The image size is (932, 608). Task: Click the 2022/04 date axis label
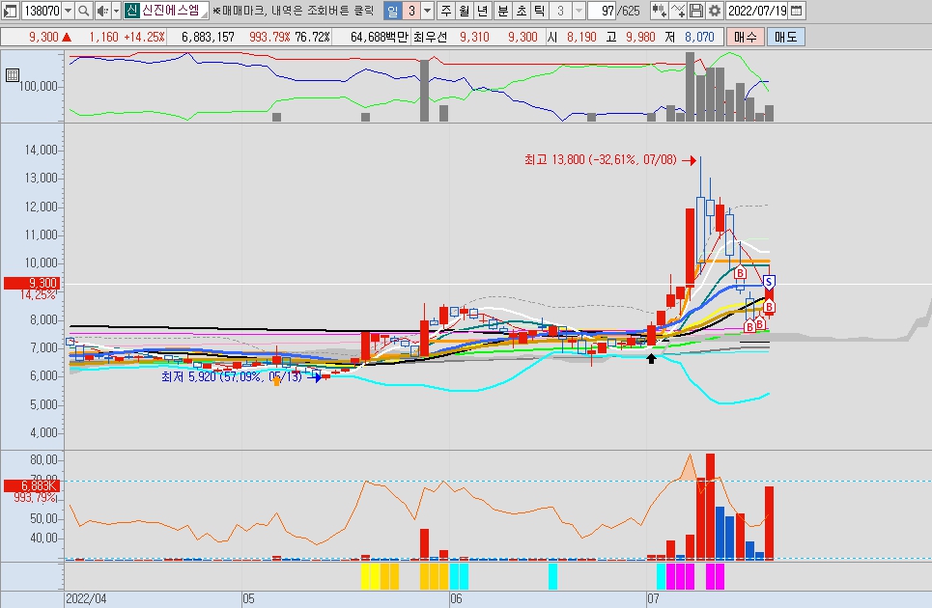pos(86,598)
